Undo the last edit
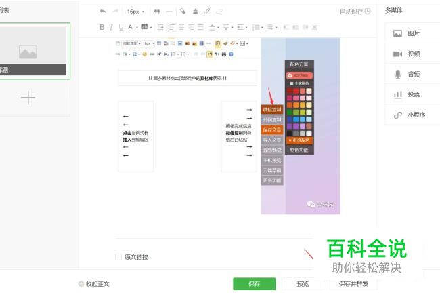Screen dimensions: 440x297 click(x=103, y=12)
